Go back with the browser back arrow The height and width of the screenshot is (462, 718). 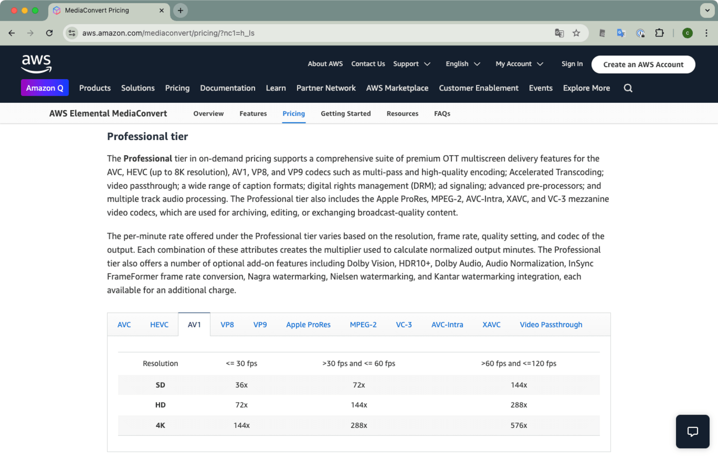[11, 33]
